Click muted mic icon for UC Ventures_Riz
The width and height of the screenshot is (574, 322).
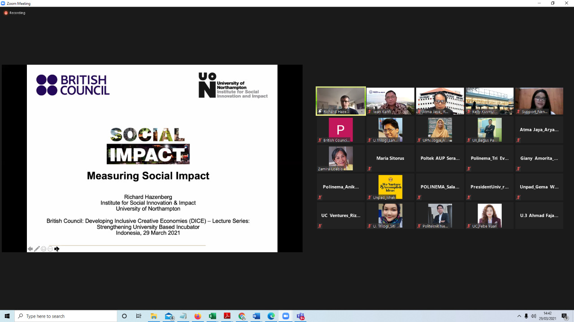[320, 226]
